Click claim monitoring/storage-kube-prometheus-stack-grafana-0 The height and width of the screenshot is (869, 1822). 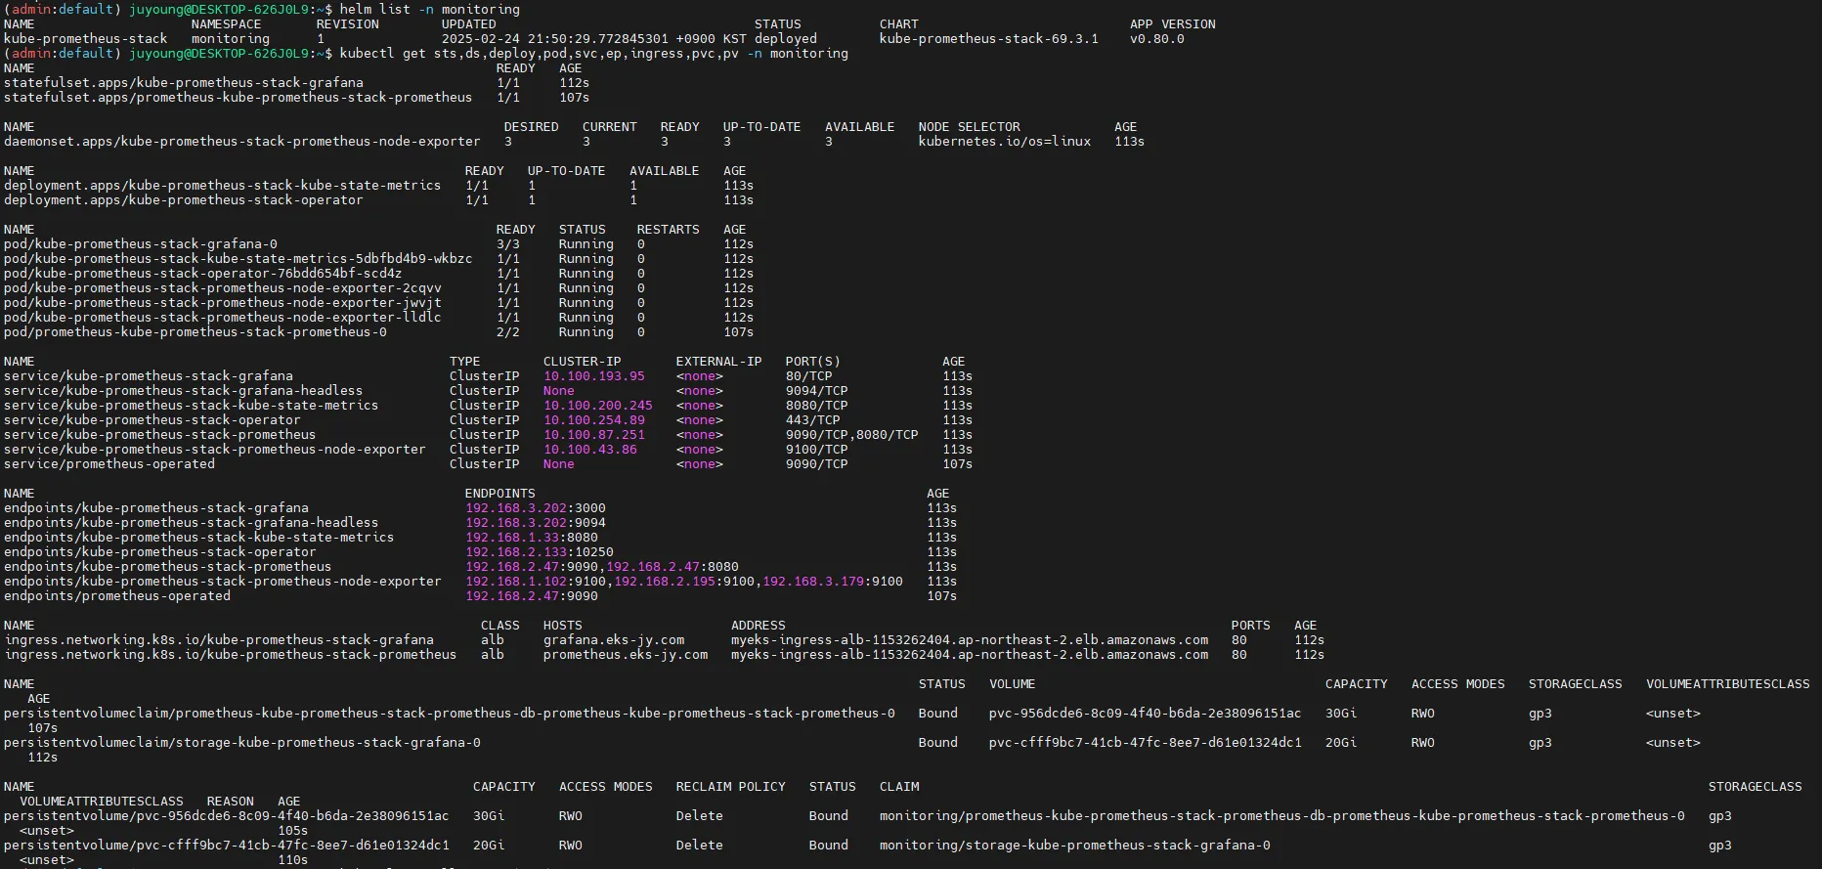[1075, 846]
